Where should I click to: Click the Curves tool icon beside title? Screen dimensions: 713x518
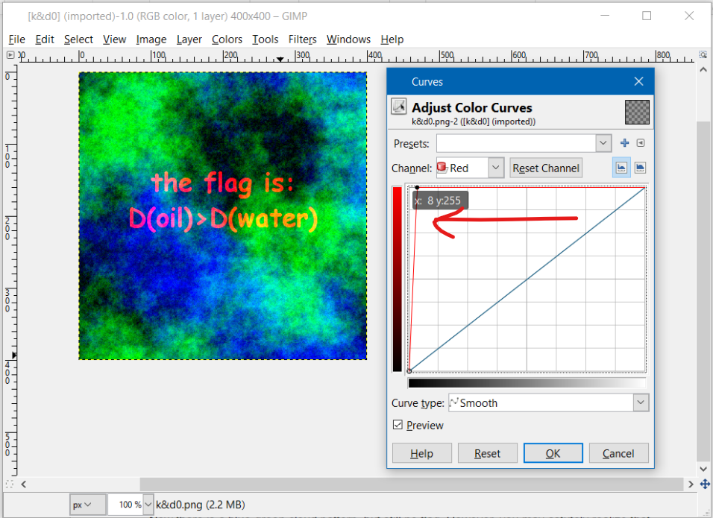point(399,107)
